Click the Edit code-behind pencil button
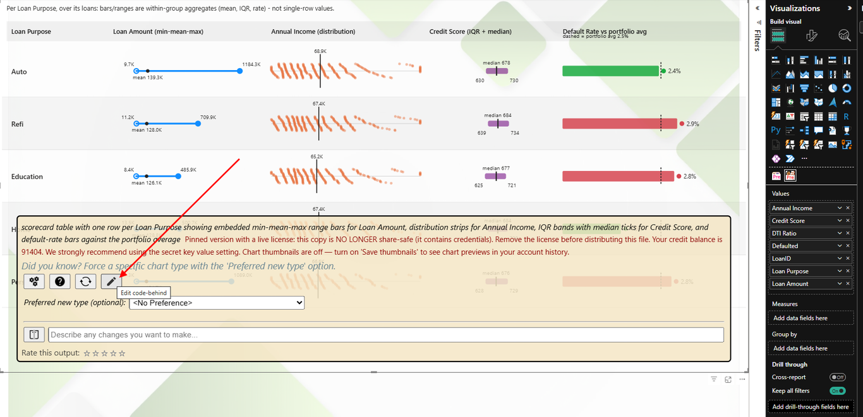 click(x=111, y=281)
